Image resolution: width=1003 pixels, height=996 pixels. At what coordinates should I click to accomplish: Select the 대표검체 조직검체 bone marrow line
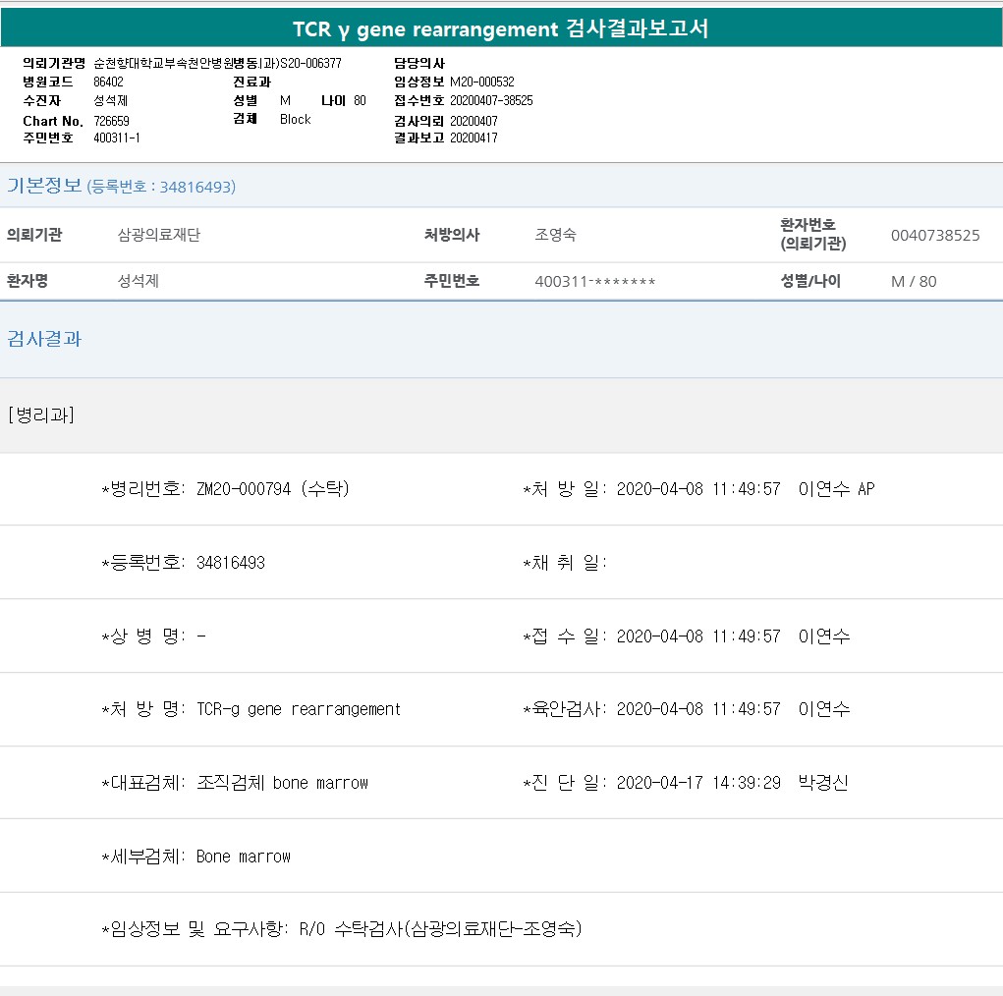click(x=235, y=783)
